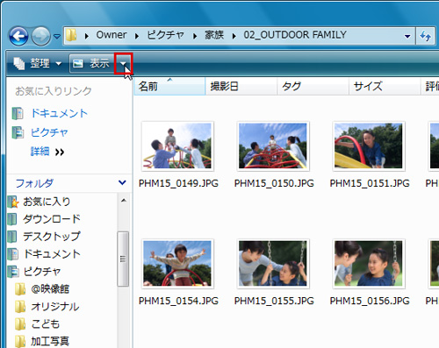Select 家族 in the address breadcrumb
439x348 pixels.
214,35
